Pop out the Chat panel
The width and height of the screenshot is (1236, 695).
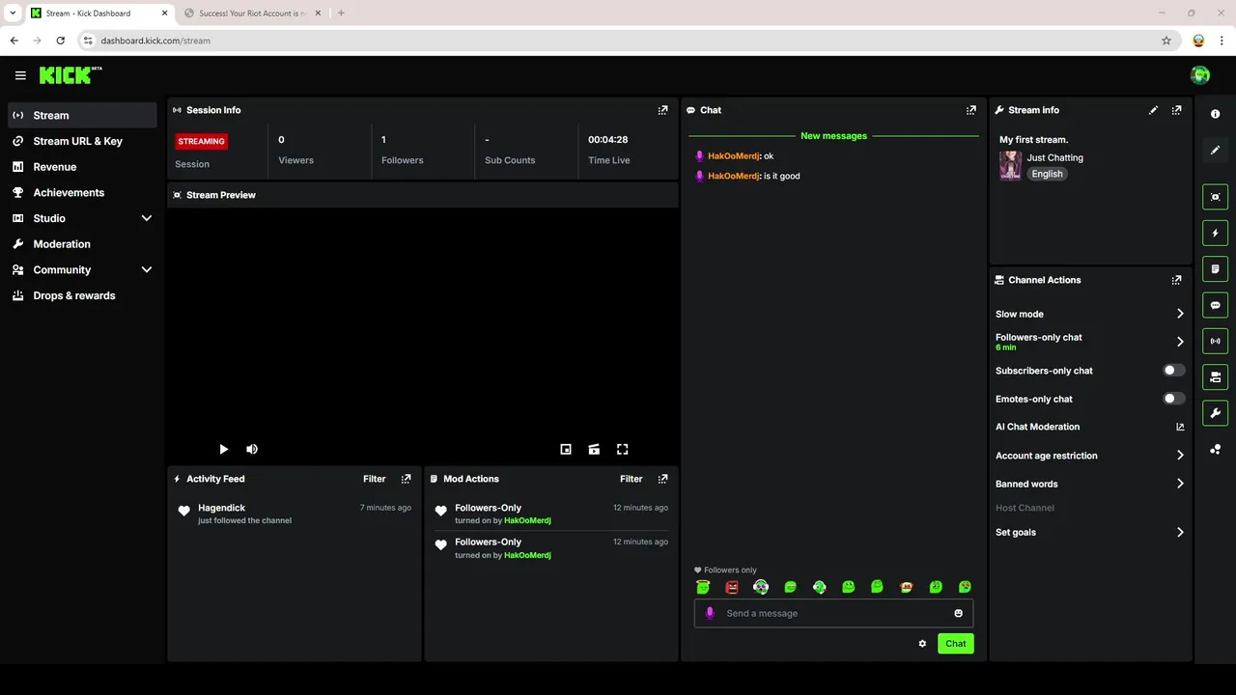[971, 110]
